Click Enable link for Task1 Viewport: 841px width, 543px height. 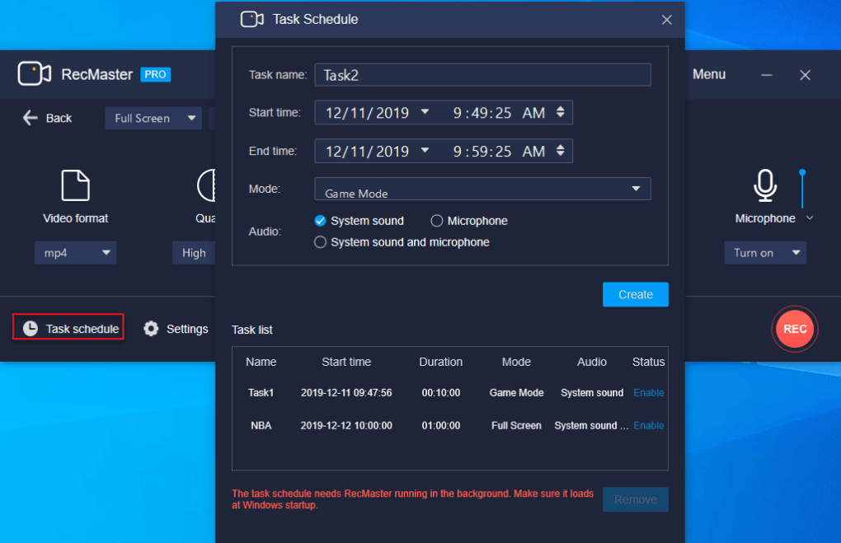[x=648, y=393]
